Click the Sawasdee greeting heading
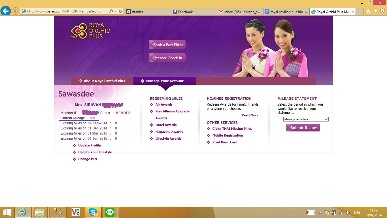This screenshot has height=218, width=387. [76, 94]
